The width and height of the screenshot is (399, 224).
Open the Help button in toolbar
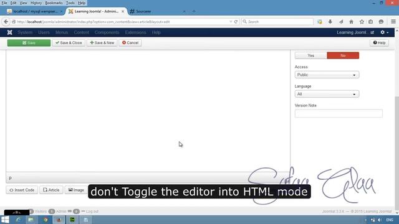379,43
